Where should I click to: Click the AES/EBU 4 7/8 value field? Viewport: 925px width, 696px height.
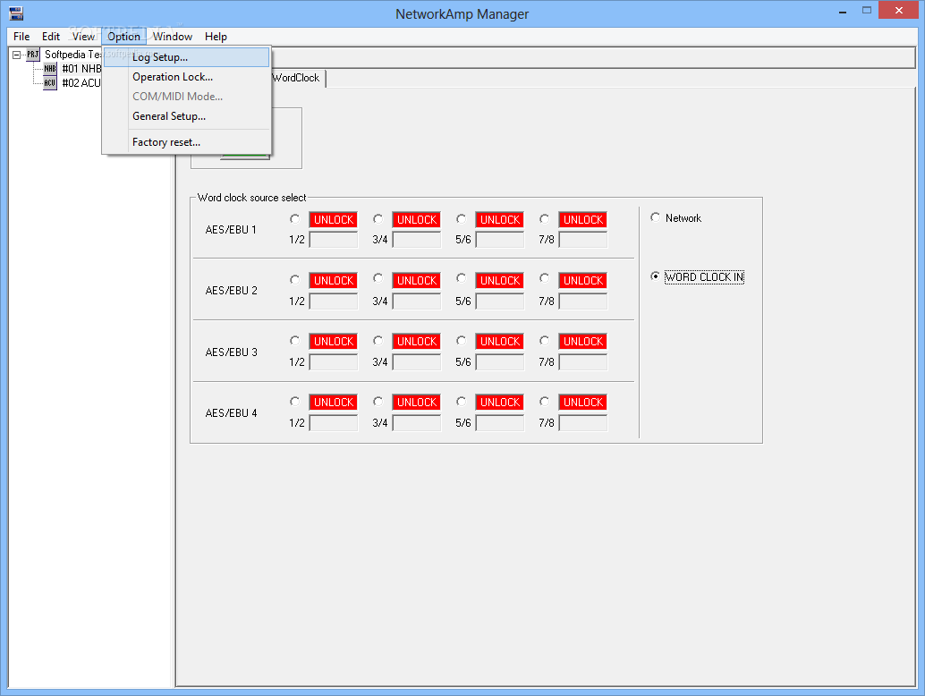pyautogui.click(x=583, y=423)
